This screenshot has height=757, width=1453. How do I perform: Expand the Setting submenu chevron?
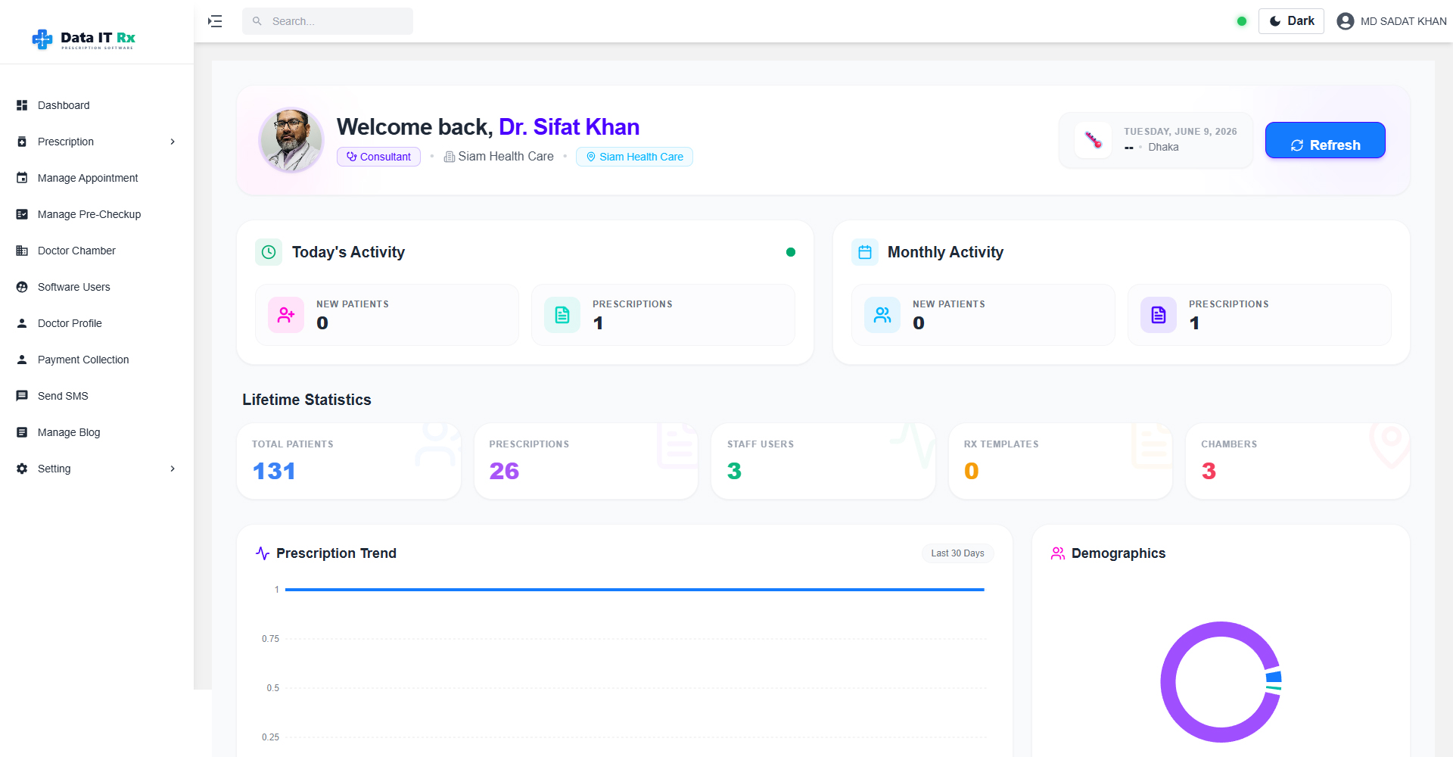pos(173,469)
